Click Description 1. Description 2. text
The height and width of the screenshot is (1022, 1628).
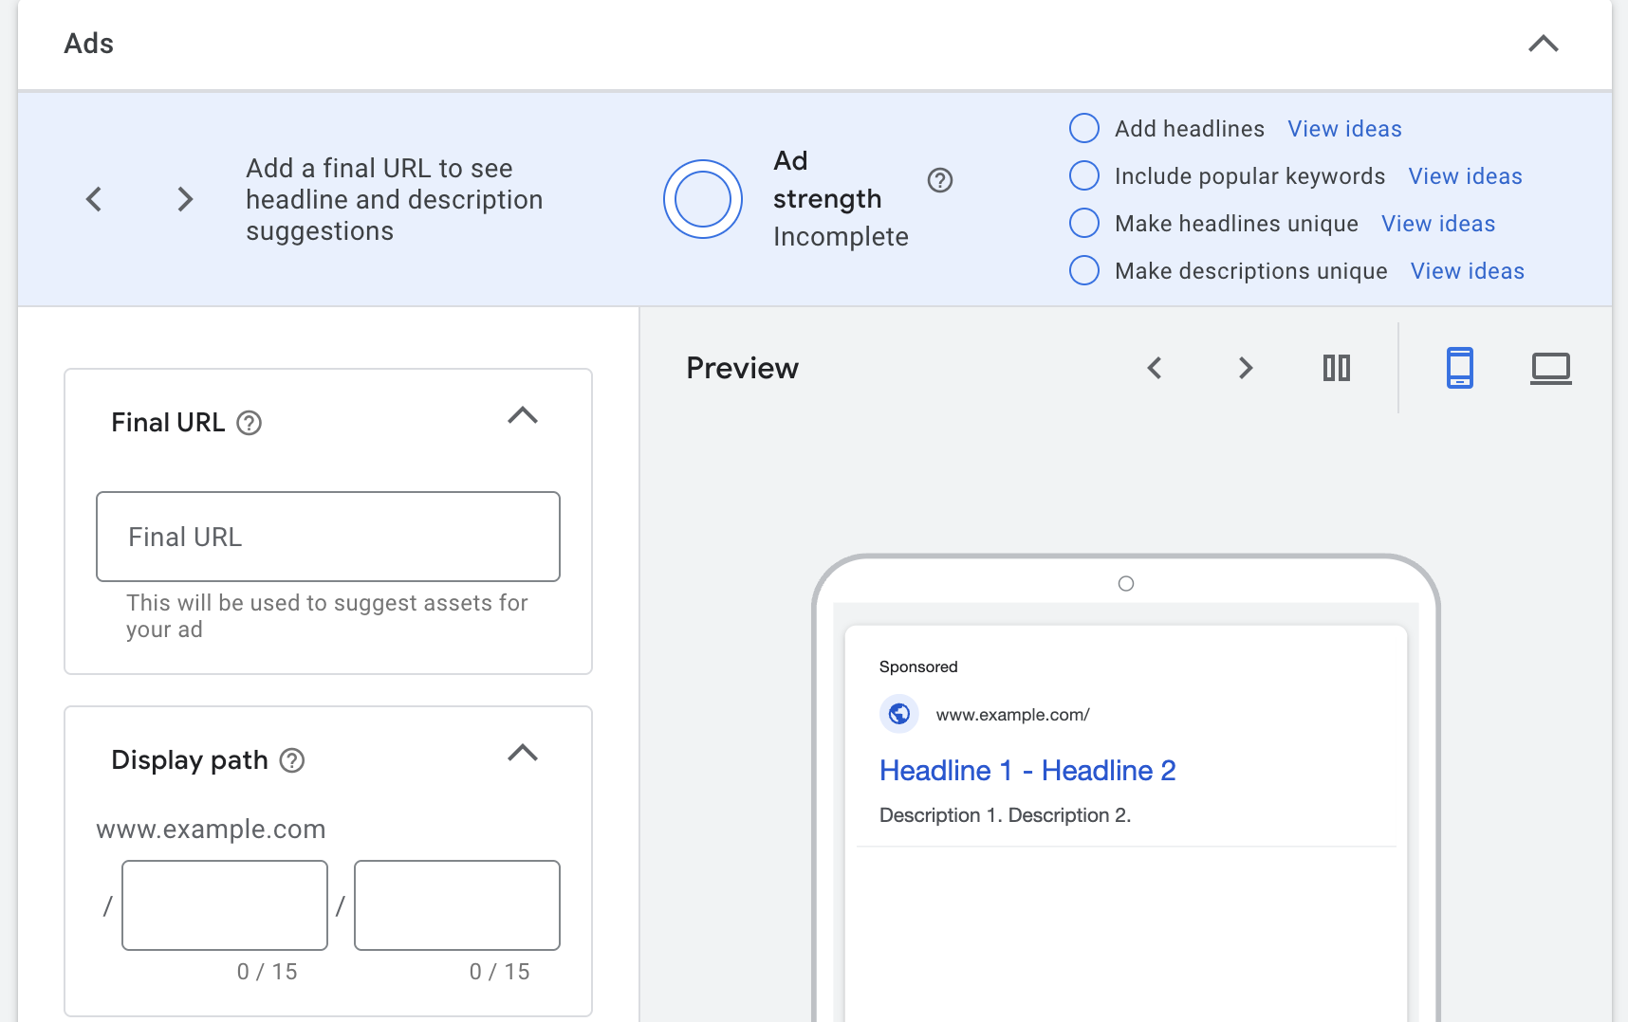tap(1005, 815)
